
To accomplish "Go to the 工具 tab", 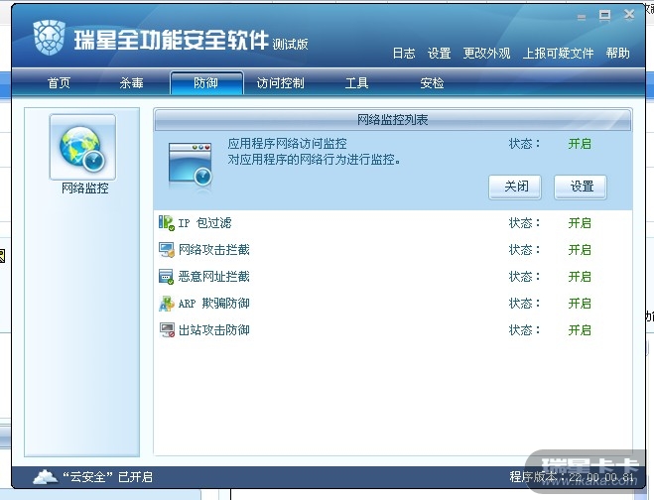I will 356,83.
